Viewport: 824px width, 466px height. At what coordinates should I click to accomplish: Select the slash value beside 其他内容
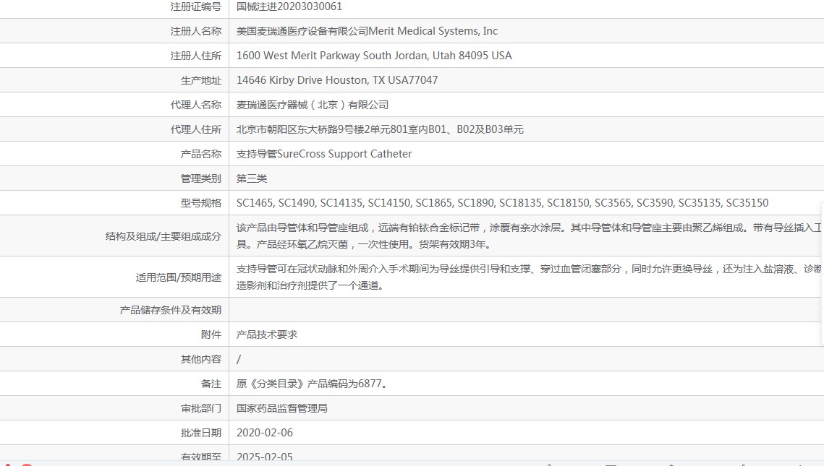239,360
